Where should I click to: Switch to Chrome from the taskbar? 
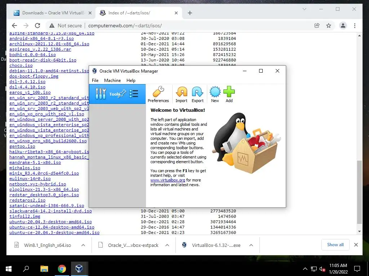(x=62, y=269)
